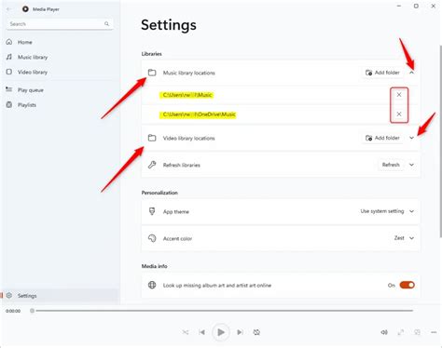
Task: Click the Refresh button
Action: [391, 165]
